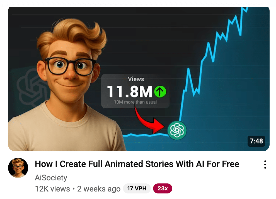This screenshot has height=199, width=276.
Task: Click the character's black glasses
Action: point(70,66)
